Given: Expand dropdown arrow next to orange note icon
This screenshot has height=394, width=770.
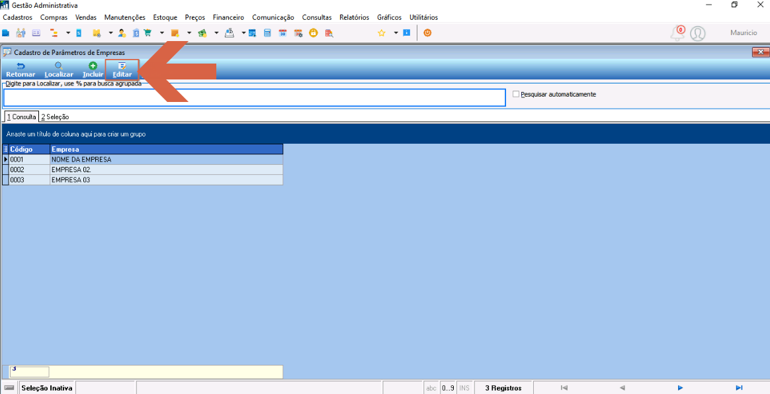Looking at the screenshot, I should click(x=189, y=33).
